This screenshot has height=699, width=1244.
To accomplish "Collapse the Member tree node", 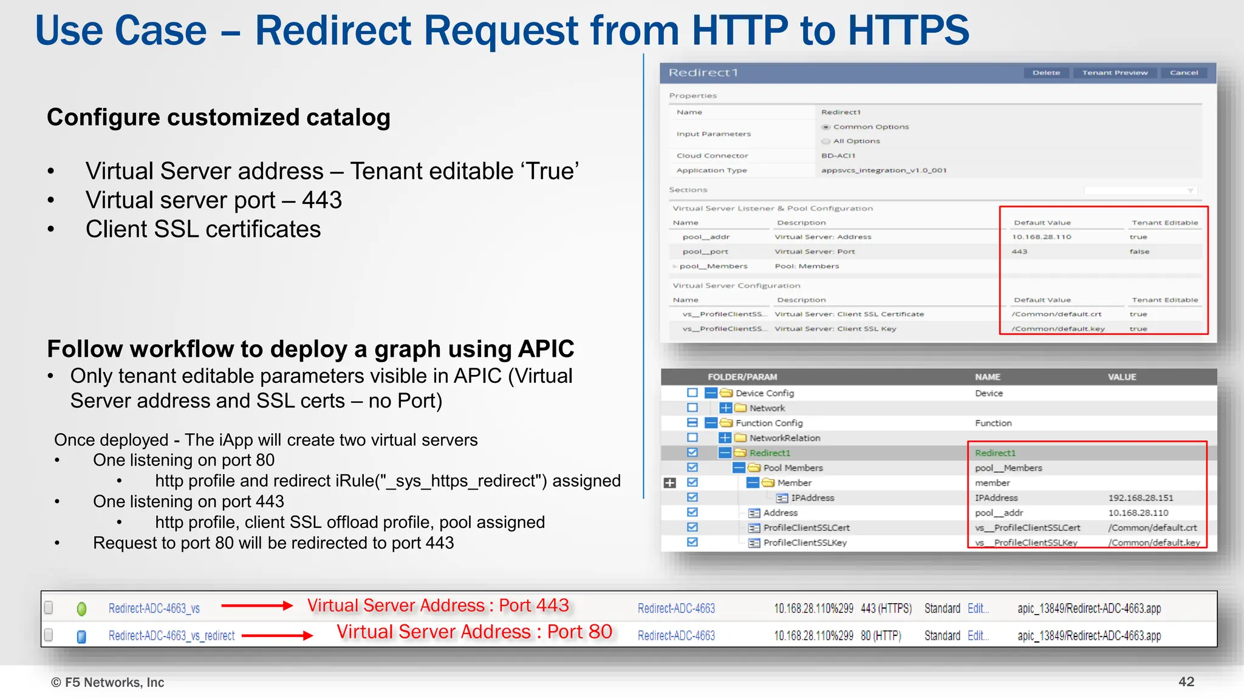I will [753, 482].
